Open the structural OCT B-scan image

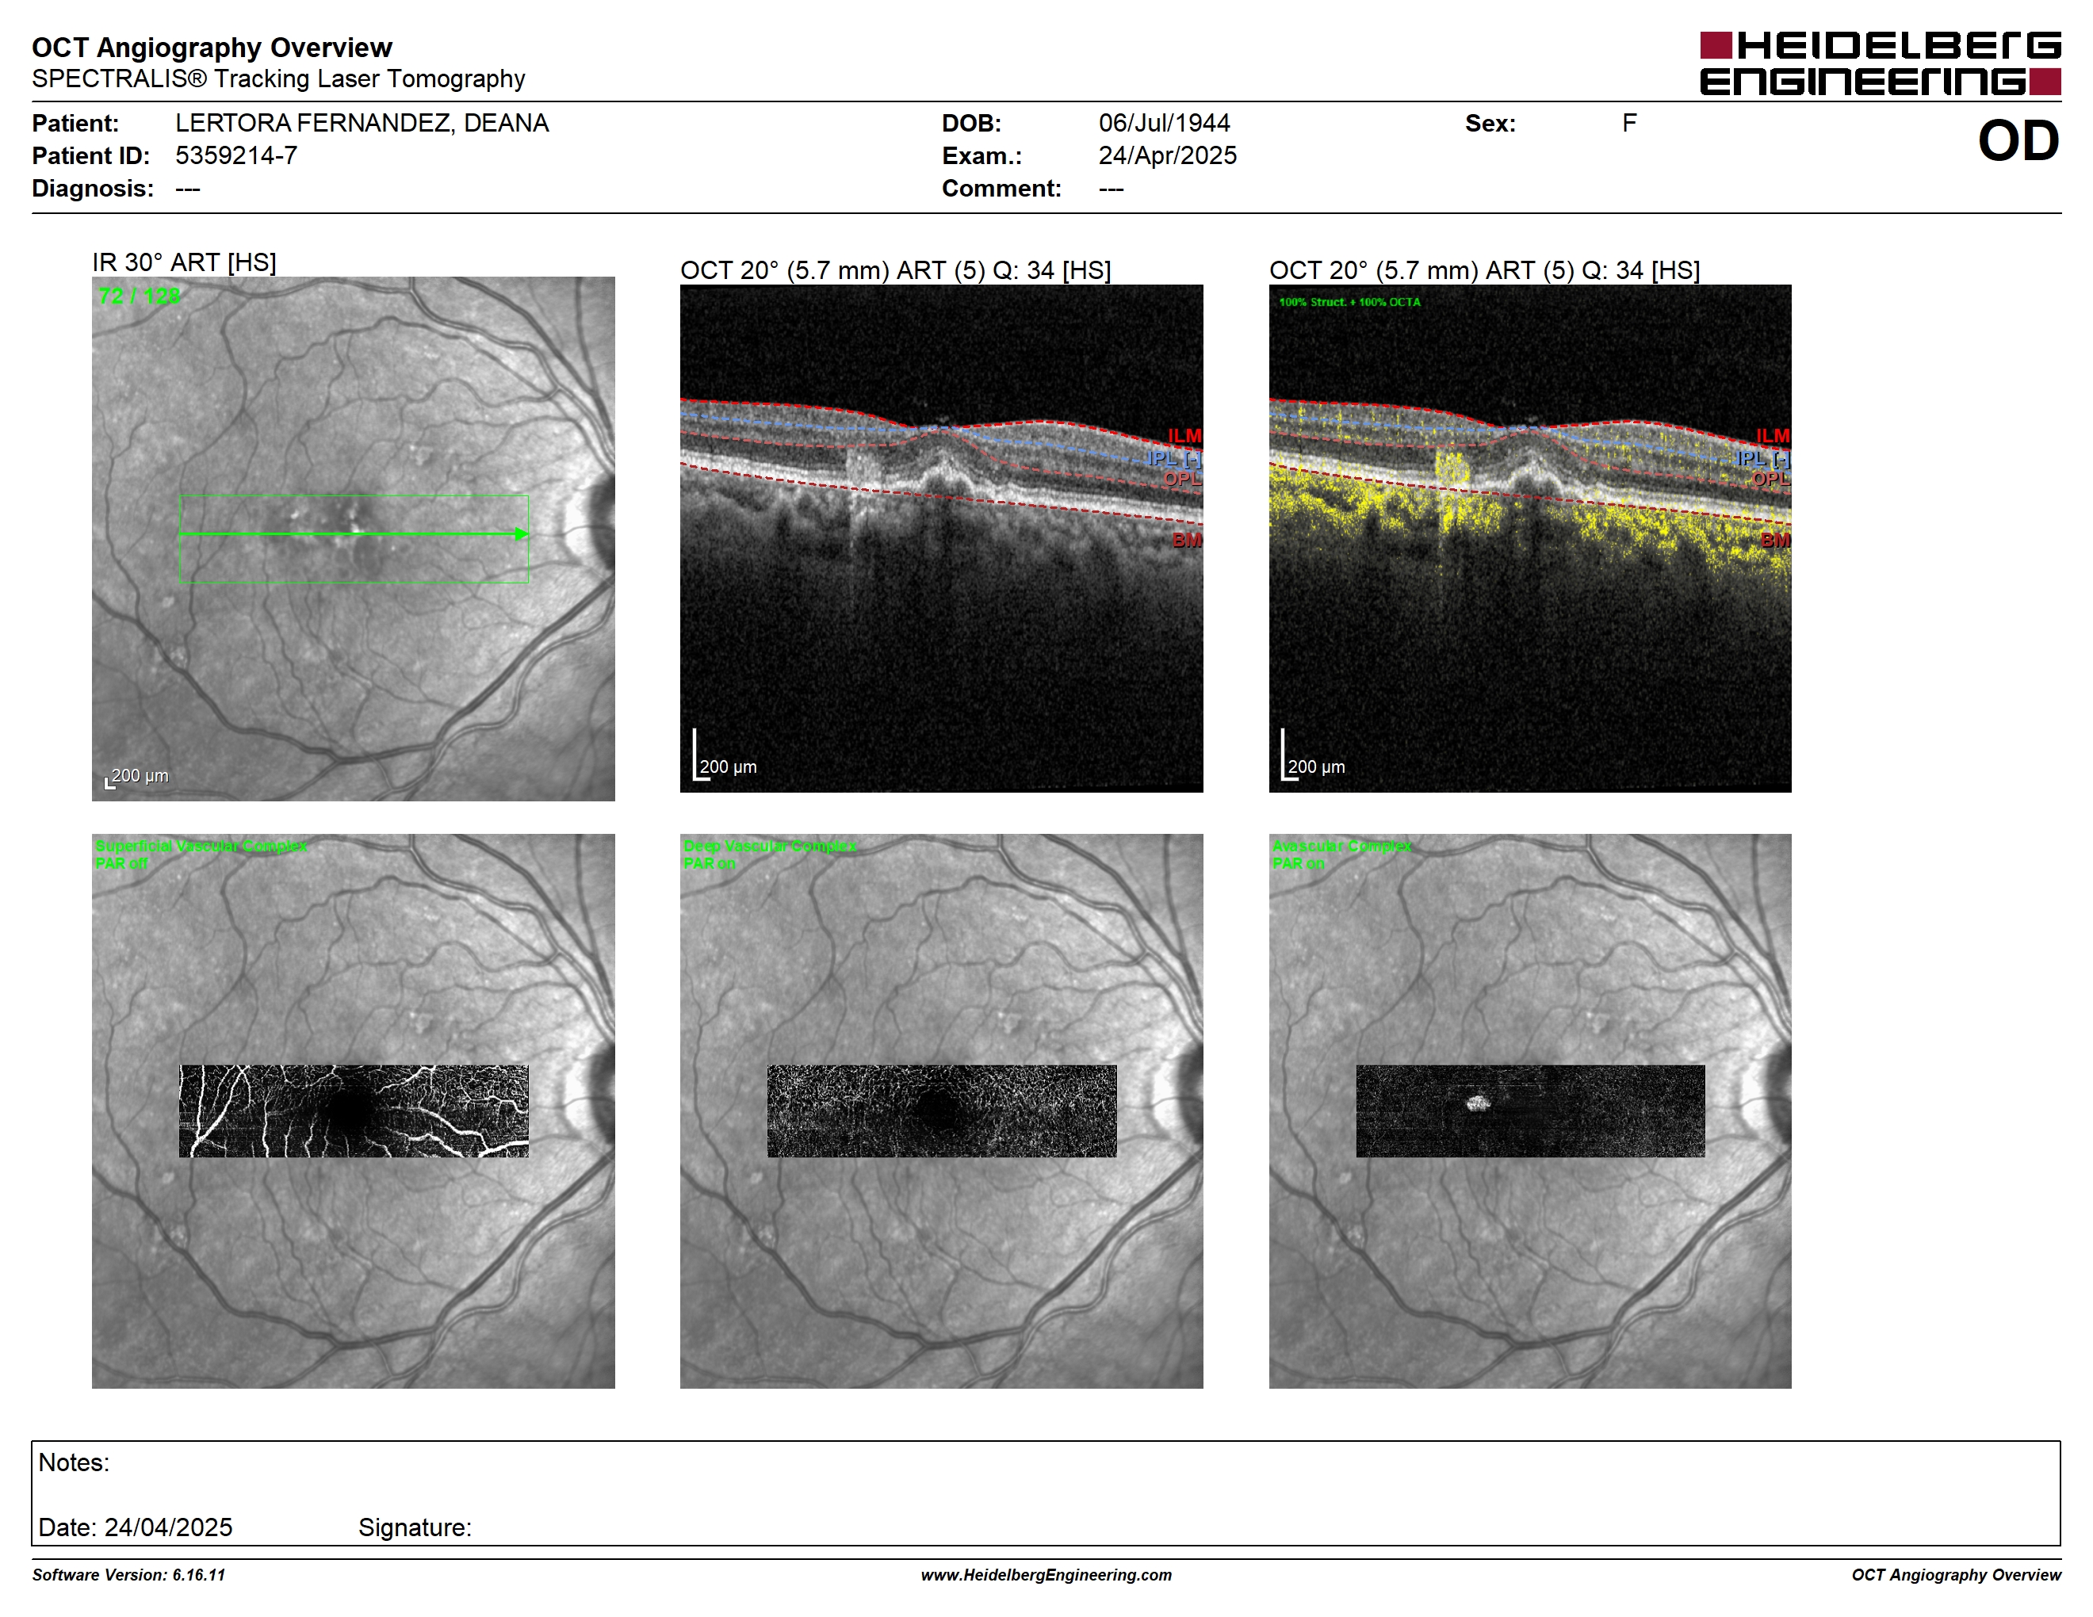point(941,538)
